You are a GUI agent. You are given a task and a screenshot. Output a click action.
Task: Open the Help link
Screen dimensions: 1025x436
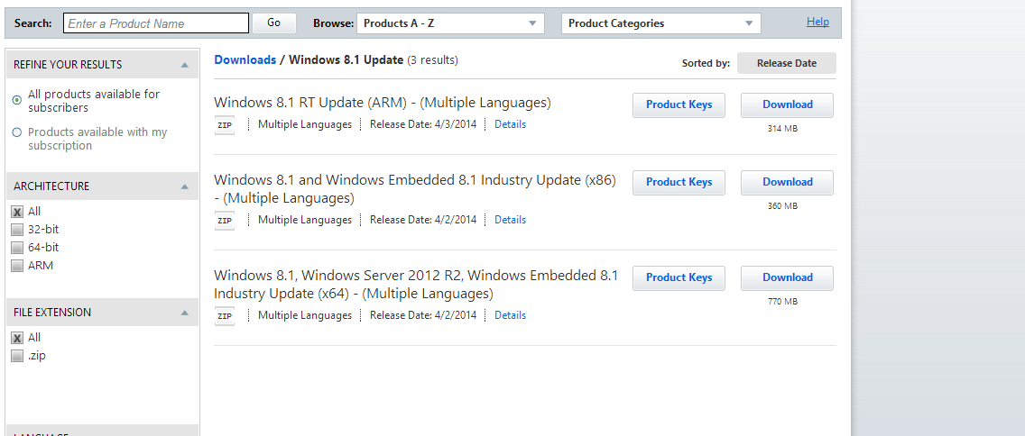(817, 23)
